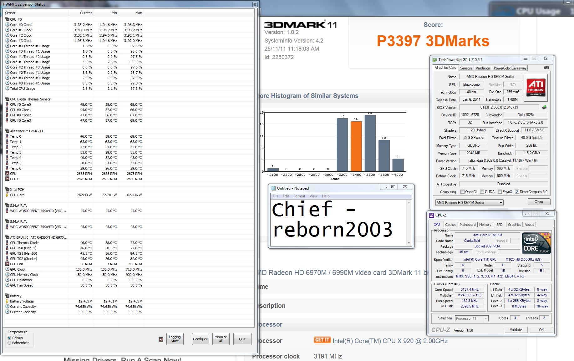Click the Max column header in HWiNFO
The image size is (574, 361).
tap(131, 13)
